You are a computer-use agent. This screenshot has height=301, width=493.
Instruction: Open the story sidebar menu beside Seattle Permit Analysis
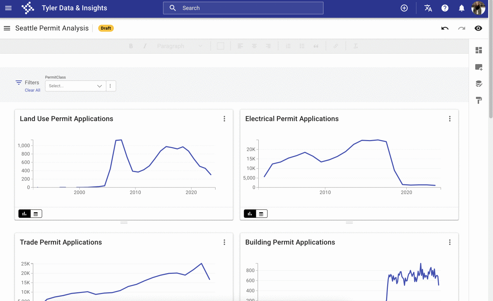7,28
